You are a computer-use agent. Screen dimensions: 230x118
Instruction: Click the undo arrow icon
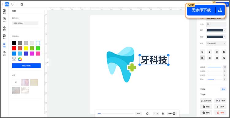point(12,4)
